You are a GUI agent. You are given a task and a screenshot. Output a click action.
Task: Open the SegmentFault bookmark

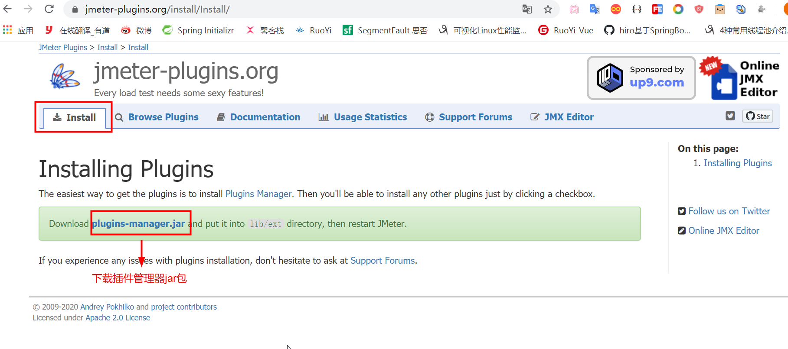(x=385, y=30)
